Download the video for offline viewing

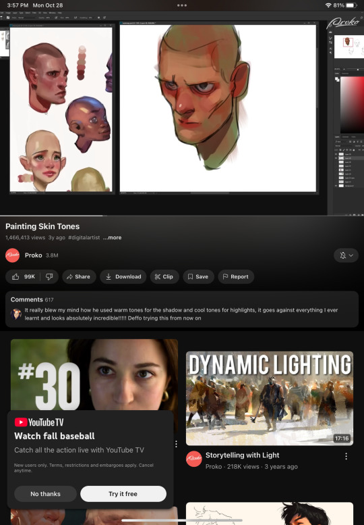(123, 276)
